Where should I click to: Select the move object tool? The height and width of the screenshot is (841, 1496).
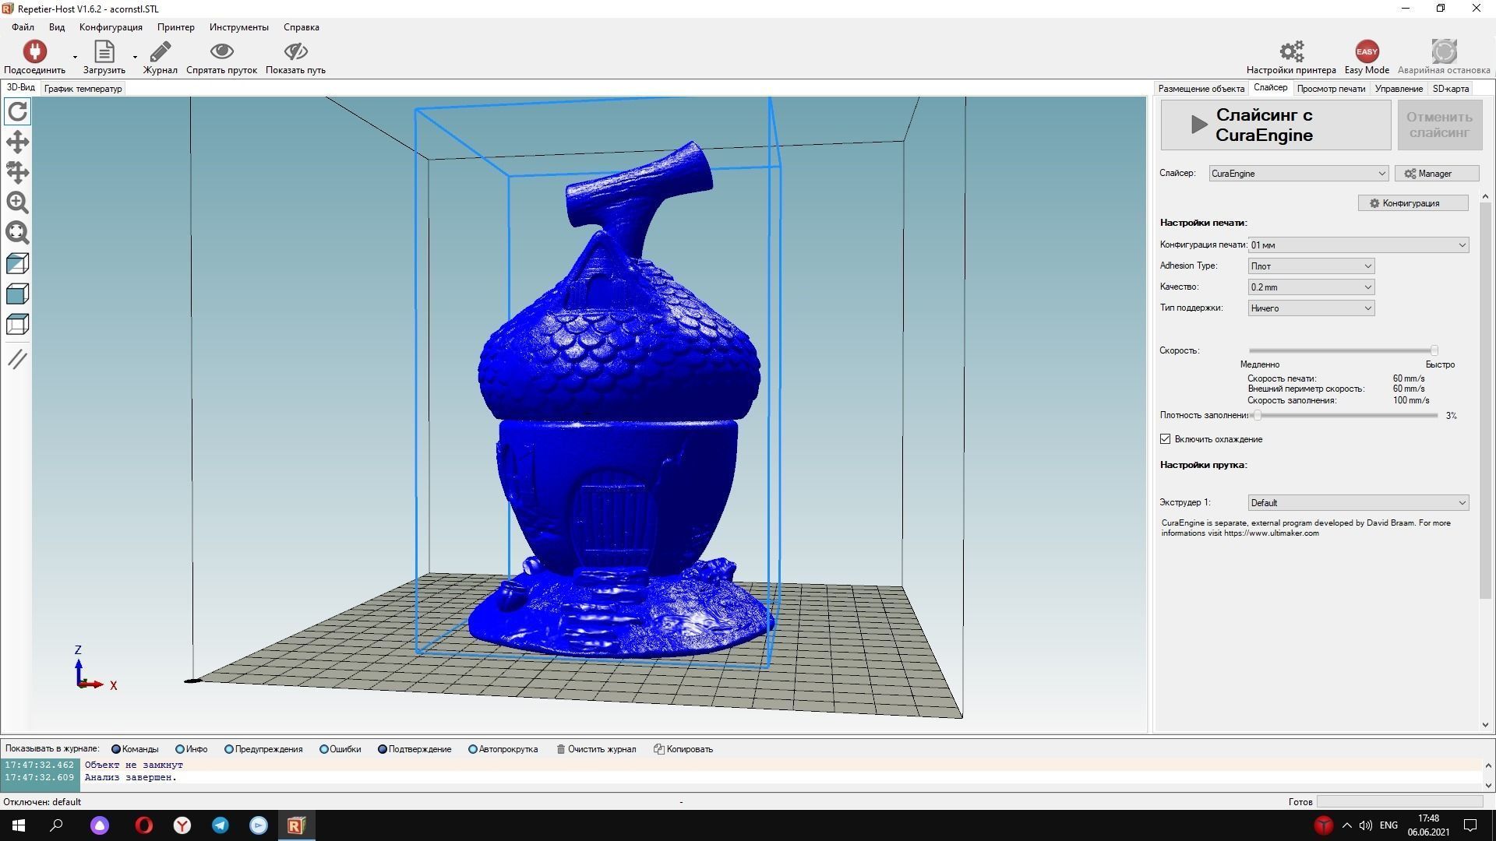(x=17, y=172)
